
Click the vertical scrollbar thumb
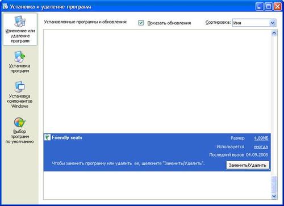point(274,184)
